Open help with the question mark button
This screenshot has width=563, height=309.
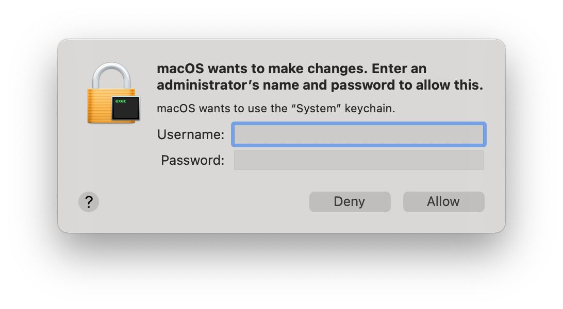coord(89,202)
